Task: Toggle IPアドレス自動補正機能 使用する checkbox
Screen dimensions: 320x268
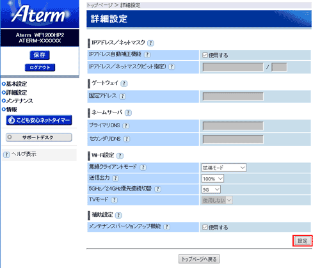Action: 205,55
